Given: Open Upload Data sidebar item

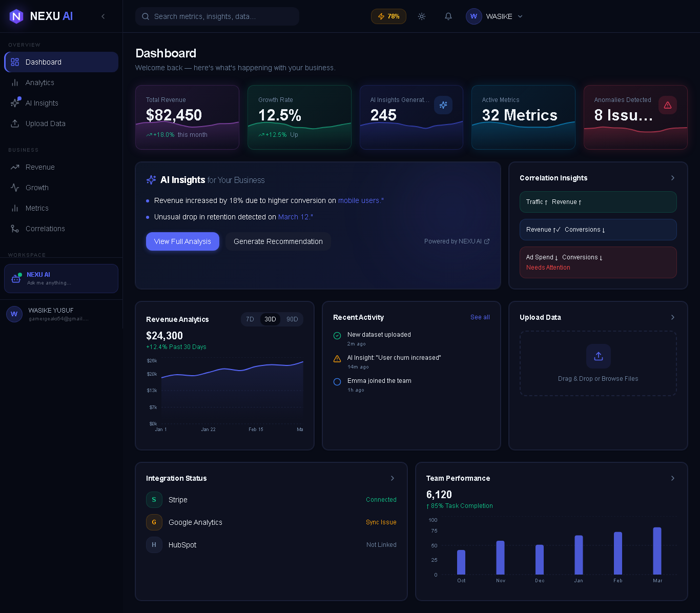Looking at the screenshot, I should pyautogui.click(x=61, y=124).
